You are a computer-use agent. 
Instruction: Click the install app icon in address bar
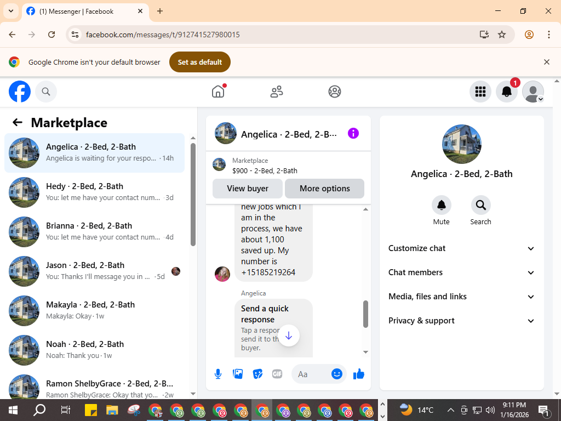[484, 35]
